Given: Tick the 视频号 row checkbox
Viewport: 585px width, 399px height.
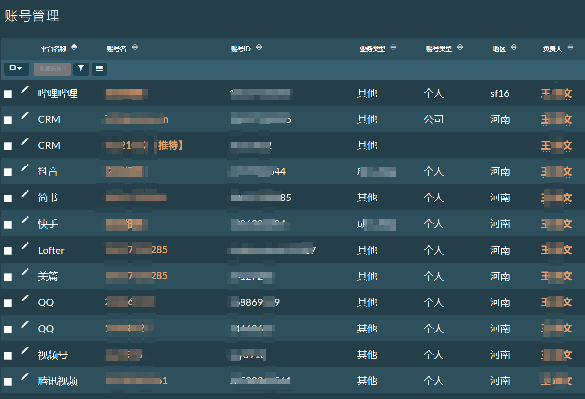Looking at the screenshot, I should tap(8, 355).
